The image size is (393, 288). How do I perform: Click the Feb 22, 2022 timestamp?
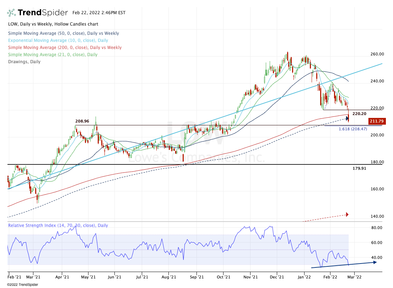(94, 13)
